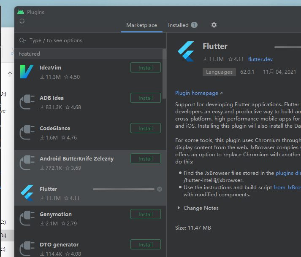Open plugin settings gear menu
This screenshot has height=257, width=301.
tap(214, 25)
